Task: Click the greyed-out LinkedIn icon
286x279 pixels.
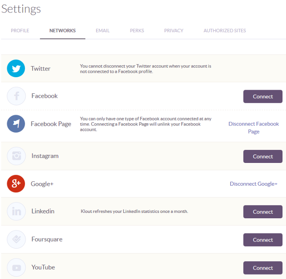Action: 16,212
